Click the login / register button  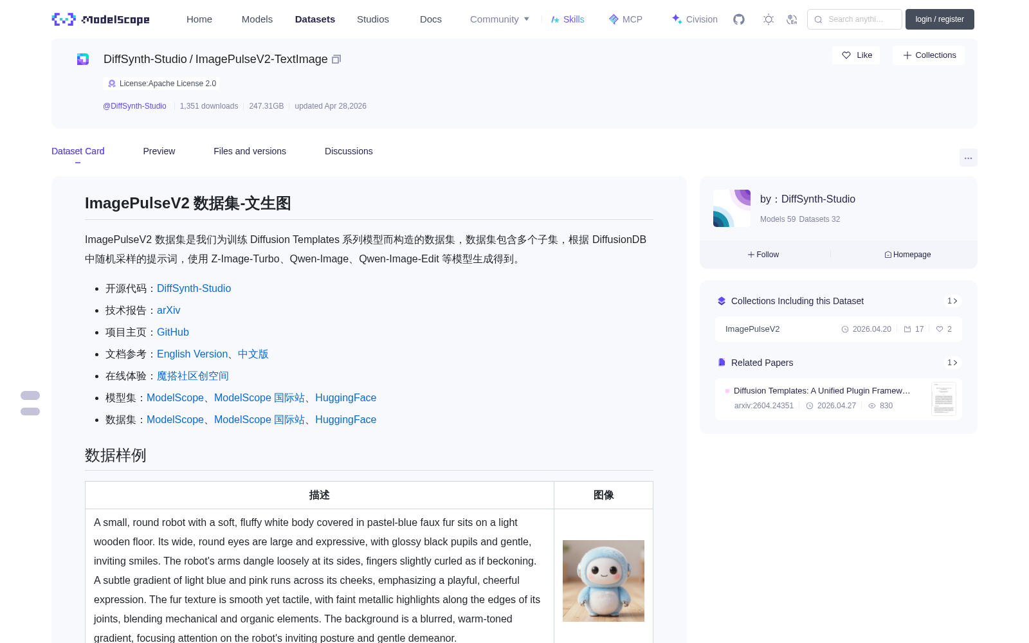point(940,19)
